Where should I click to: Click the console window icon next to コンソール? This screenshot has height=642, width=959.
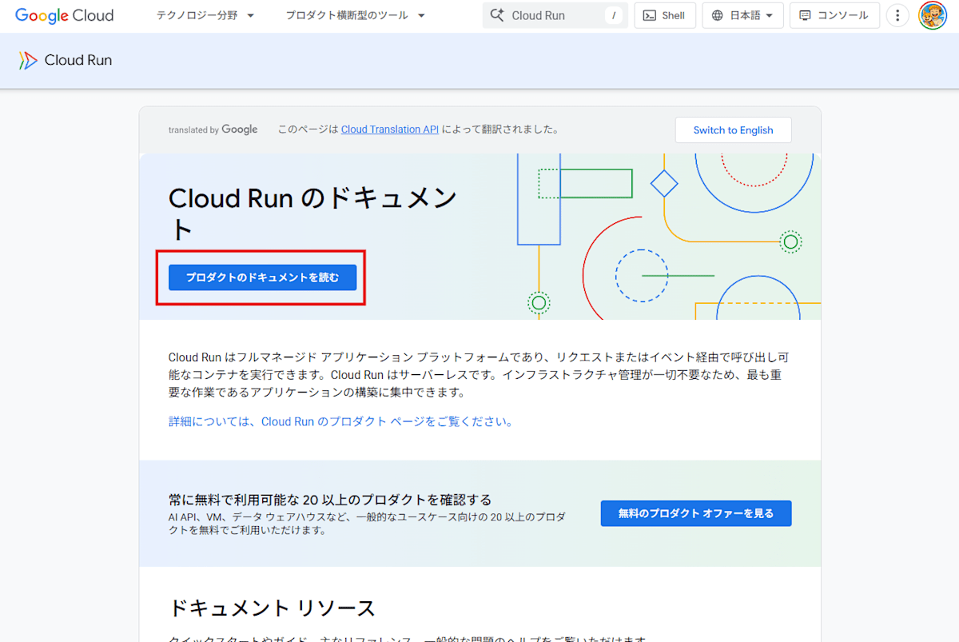tap(805, 15)
